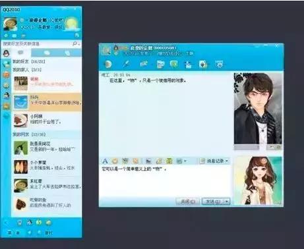Open font settings with the A icon
This screenshot has width=304, height=249.
click(x=105, y=161)
